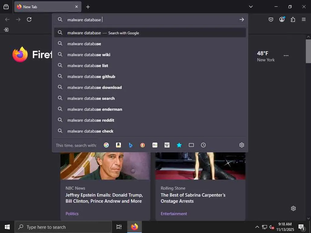Viewport: 311px width, 233px height.
Task: Choose suggestion 'malware database list'
Action: (150, 66)
